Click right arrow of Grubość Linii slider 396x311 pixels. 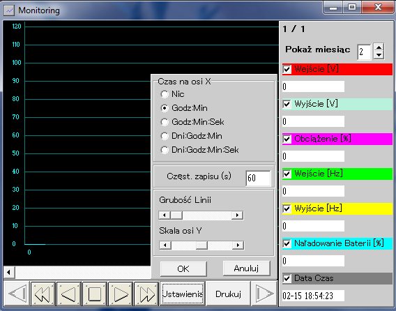237,215
